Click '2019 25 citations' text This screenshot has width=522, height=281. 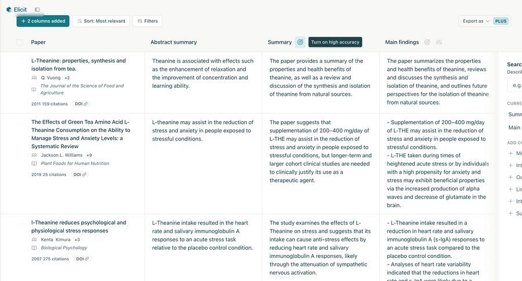[49, 174]
